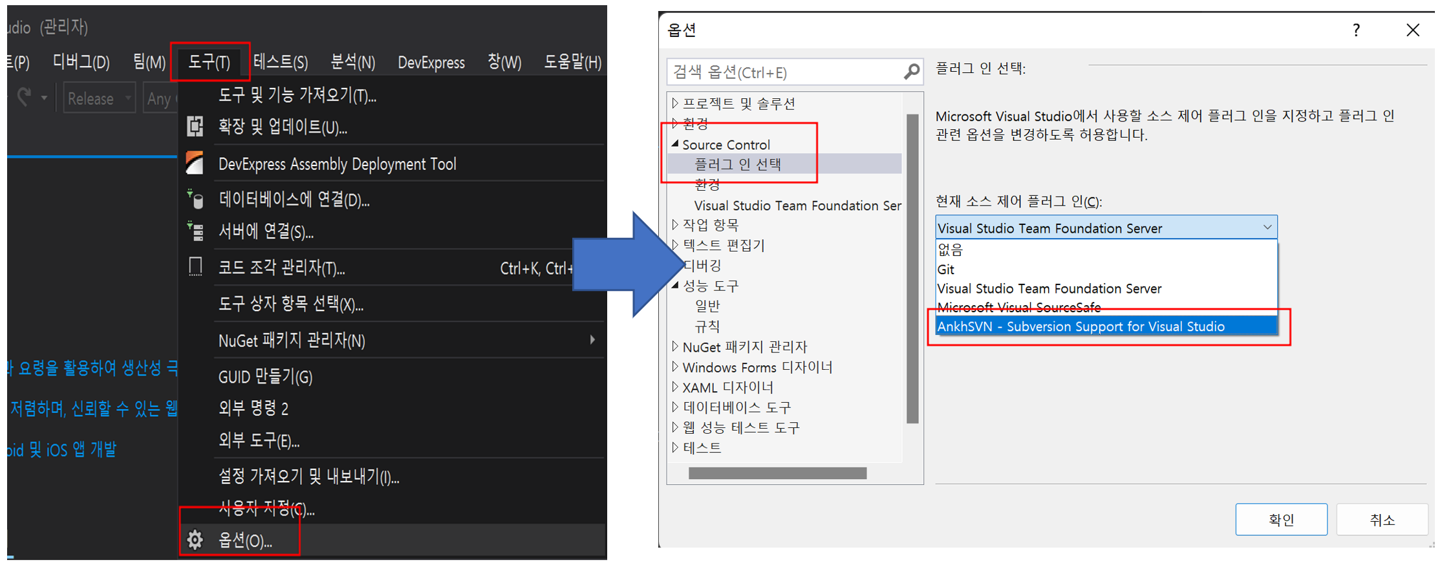1442x567 pixels.
Task: Click the gear icon beside 옵션(O)
Action: tap(195, 540)
